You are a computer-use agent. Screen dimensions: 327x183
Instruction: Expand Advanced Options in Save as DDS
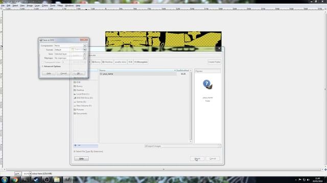[51, 67]
